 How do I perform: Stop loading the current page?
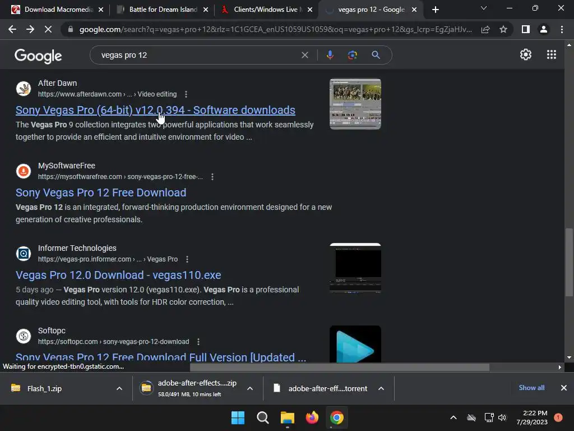click(48, 29)
